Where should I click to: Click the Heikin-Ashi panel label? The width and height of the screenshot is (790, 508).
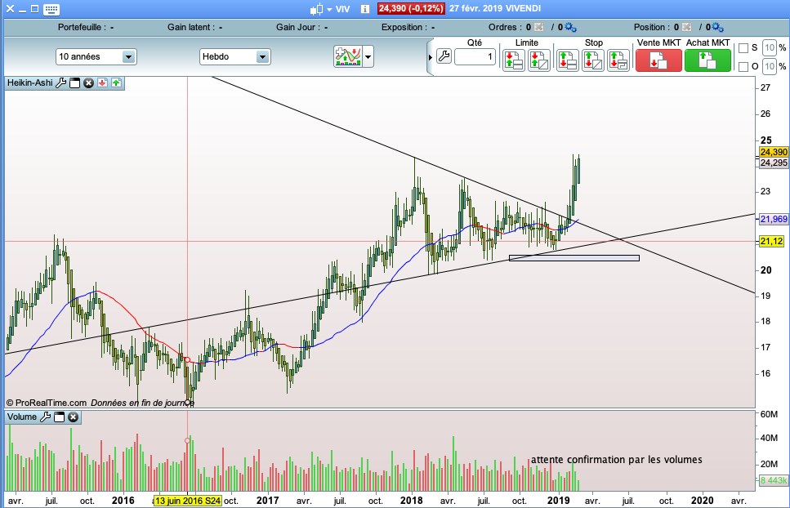tap(29, 83)
